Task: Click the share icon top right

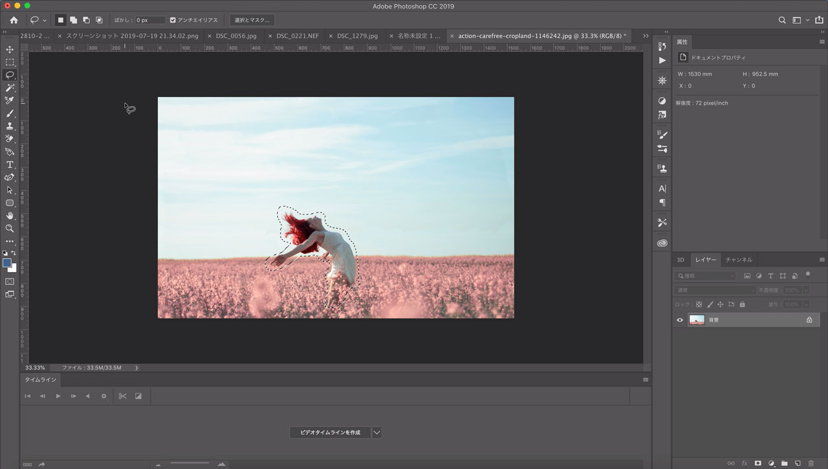Action: (818, 20)
